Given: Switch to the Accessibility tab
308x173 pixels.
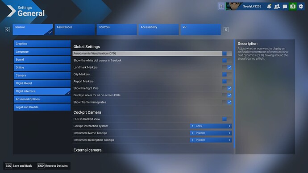Looking at the screenshot, I should (159, 29).
